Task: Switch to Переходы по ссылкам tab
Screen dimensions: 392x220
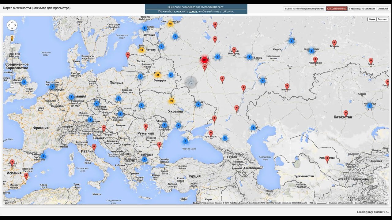Action: point(362,9)
